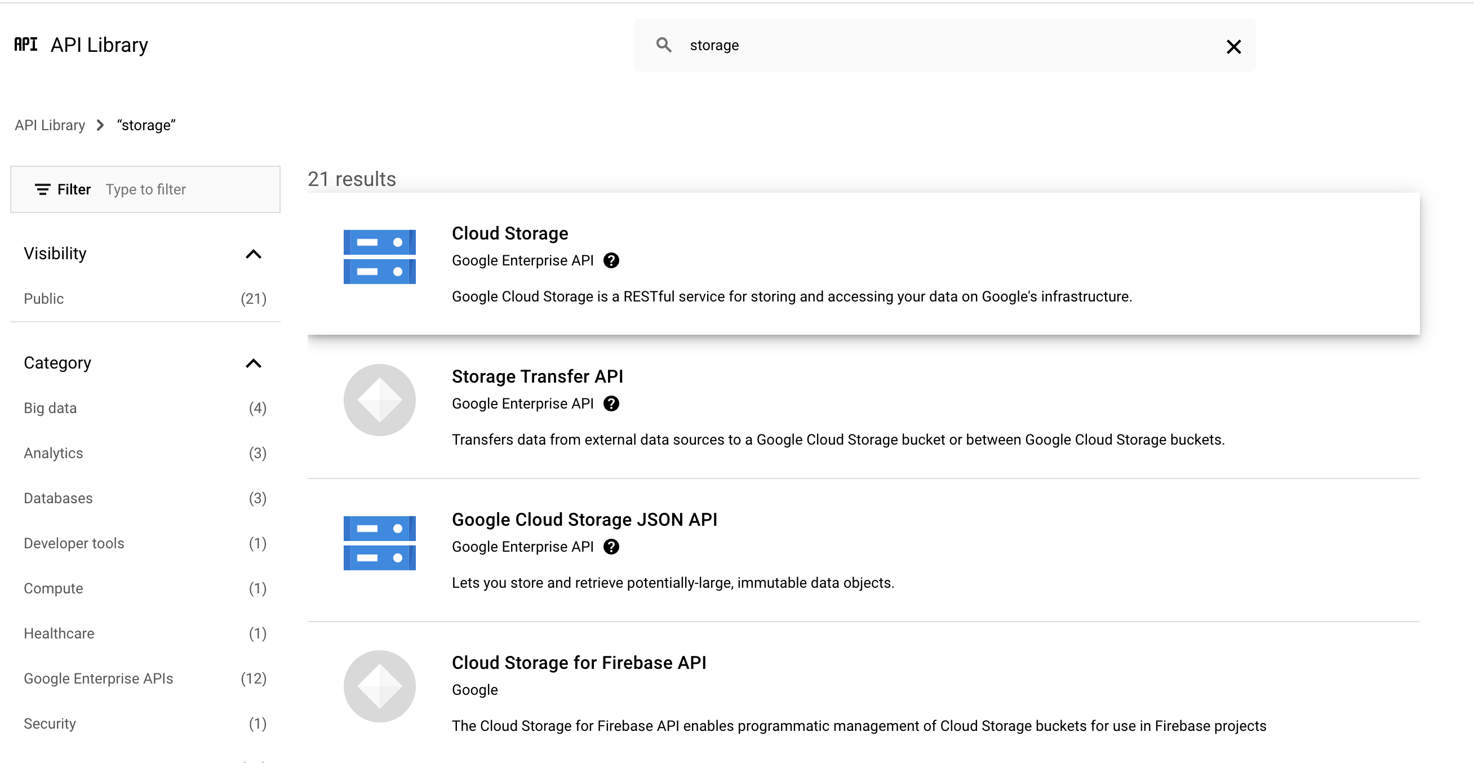
Task: Click the immutable data objects description
Action: coord(673,583)
